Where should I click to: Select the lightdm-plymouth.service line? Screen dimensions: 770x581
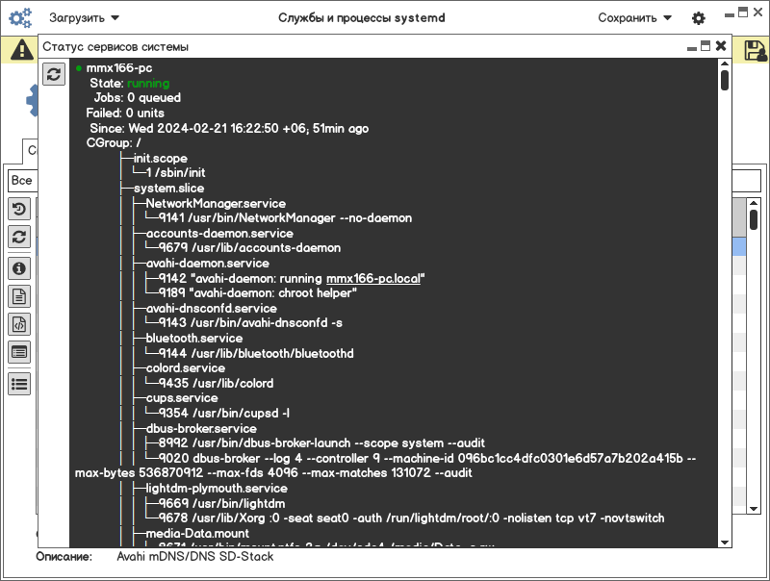pos(217,489)
